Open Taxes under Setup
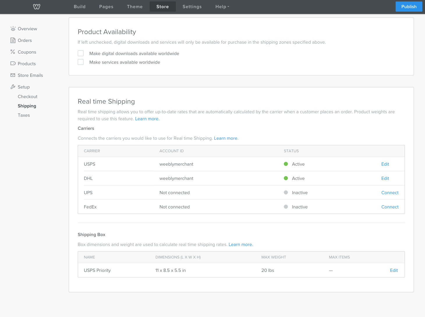 click(x=24, y=115)
